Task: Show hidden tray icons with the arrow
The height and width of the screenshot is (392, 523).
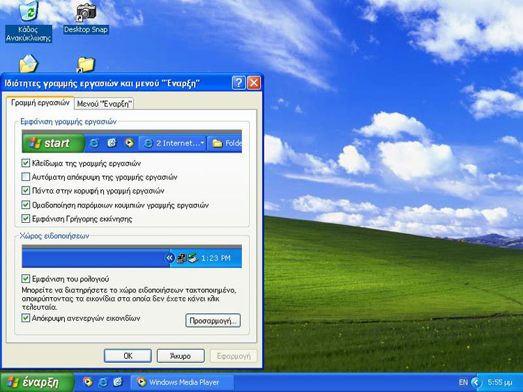Action: click(x=476, y=382)
